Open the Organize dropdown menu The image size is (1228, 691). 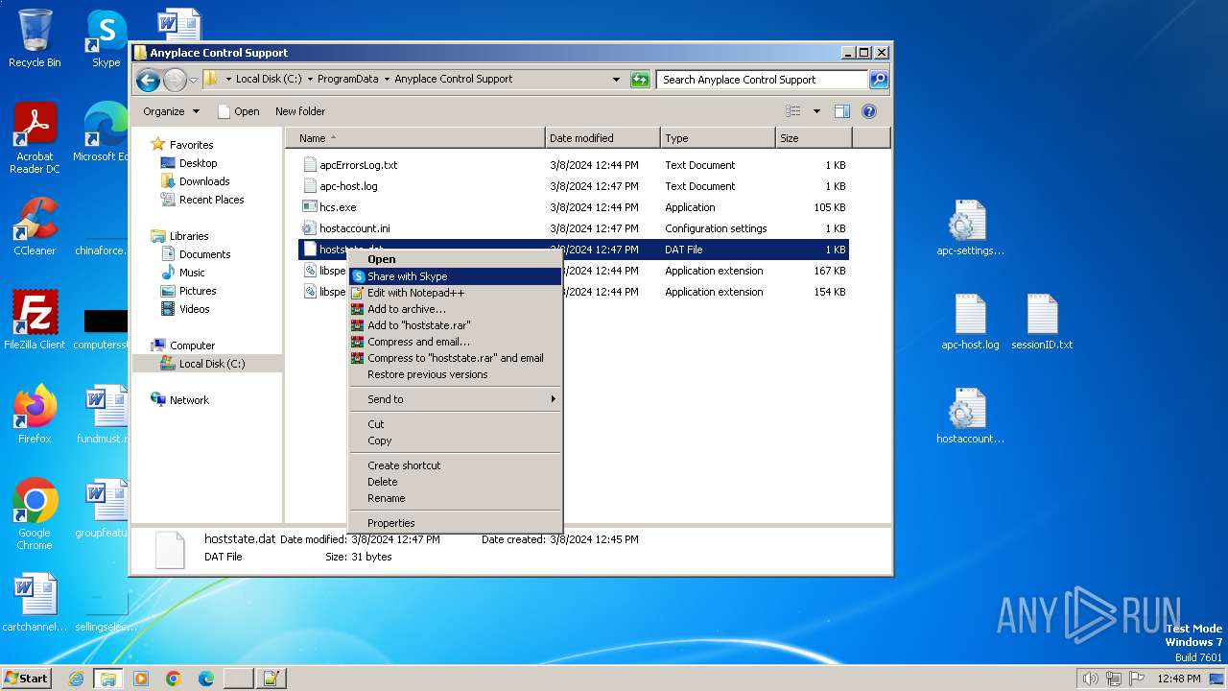coord(171,111)
